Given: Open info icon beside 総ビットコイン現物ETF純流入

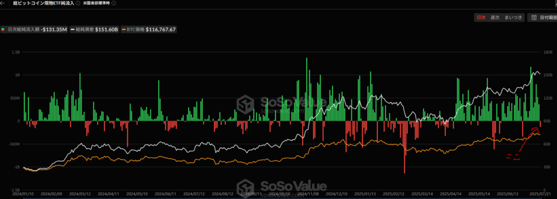Looking at the screenshot, I should click(77, 3).
